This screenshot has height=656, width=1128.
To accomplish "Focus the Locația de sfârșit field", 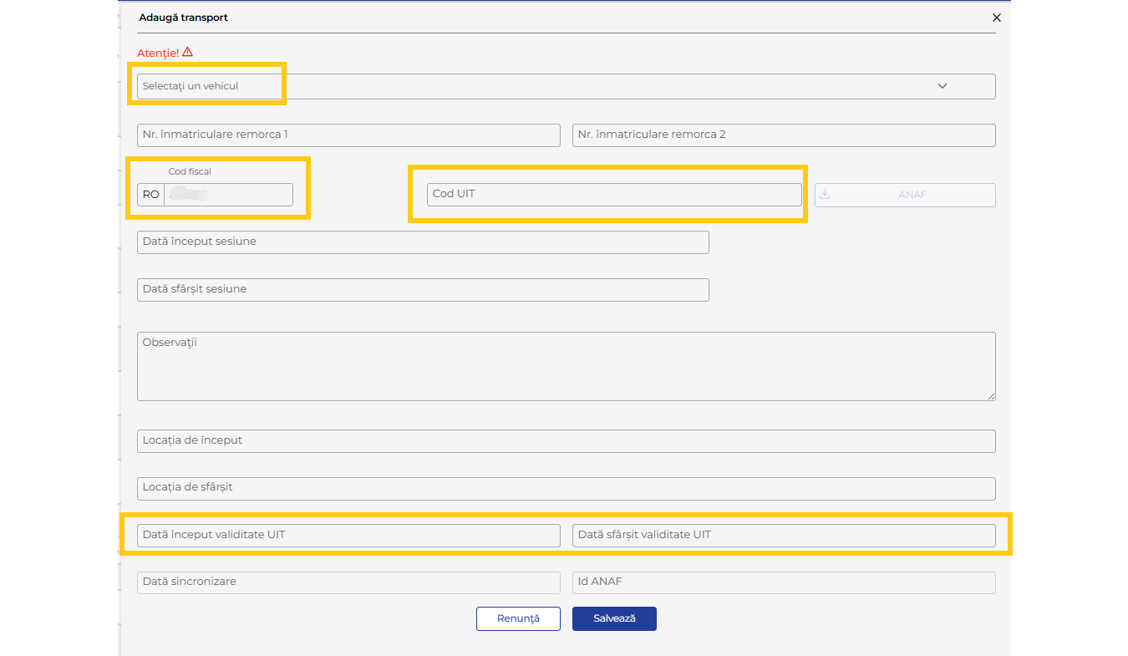I will point(566,488).
